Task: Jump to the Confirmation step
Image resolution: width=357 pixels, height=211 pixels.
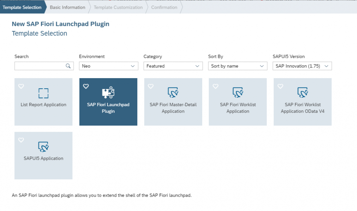Action: click(x=164, y=7)
